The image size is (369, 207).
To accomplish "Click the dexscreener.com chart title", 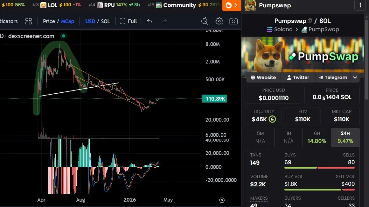I will click(x=31, y=36).
